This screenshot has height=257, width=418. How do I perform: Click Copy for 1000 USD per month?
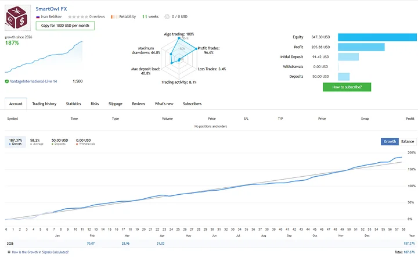(65, 26)
